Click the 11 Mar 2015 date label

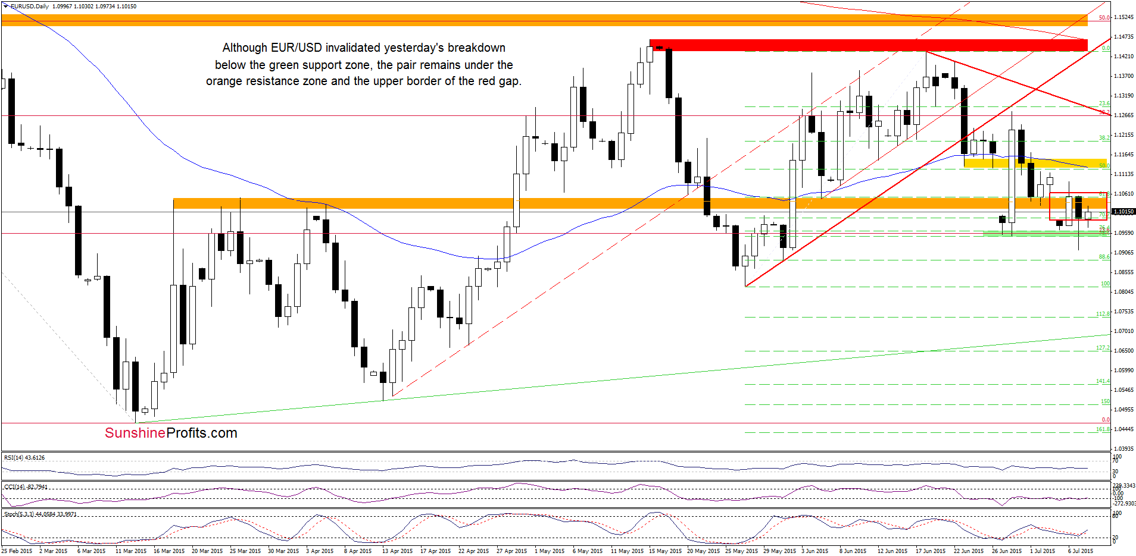point(130,551)
